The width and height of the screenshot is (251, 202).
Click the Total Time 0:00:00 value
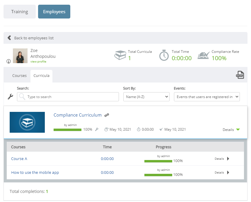[182, 58]
